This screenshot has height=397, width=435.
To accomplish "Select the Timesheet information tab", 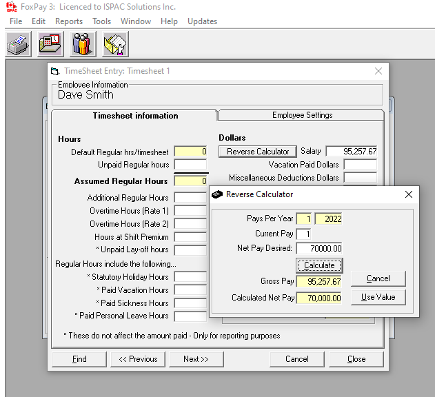I will [135, 116].
